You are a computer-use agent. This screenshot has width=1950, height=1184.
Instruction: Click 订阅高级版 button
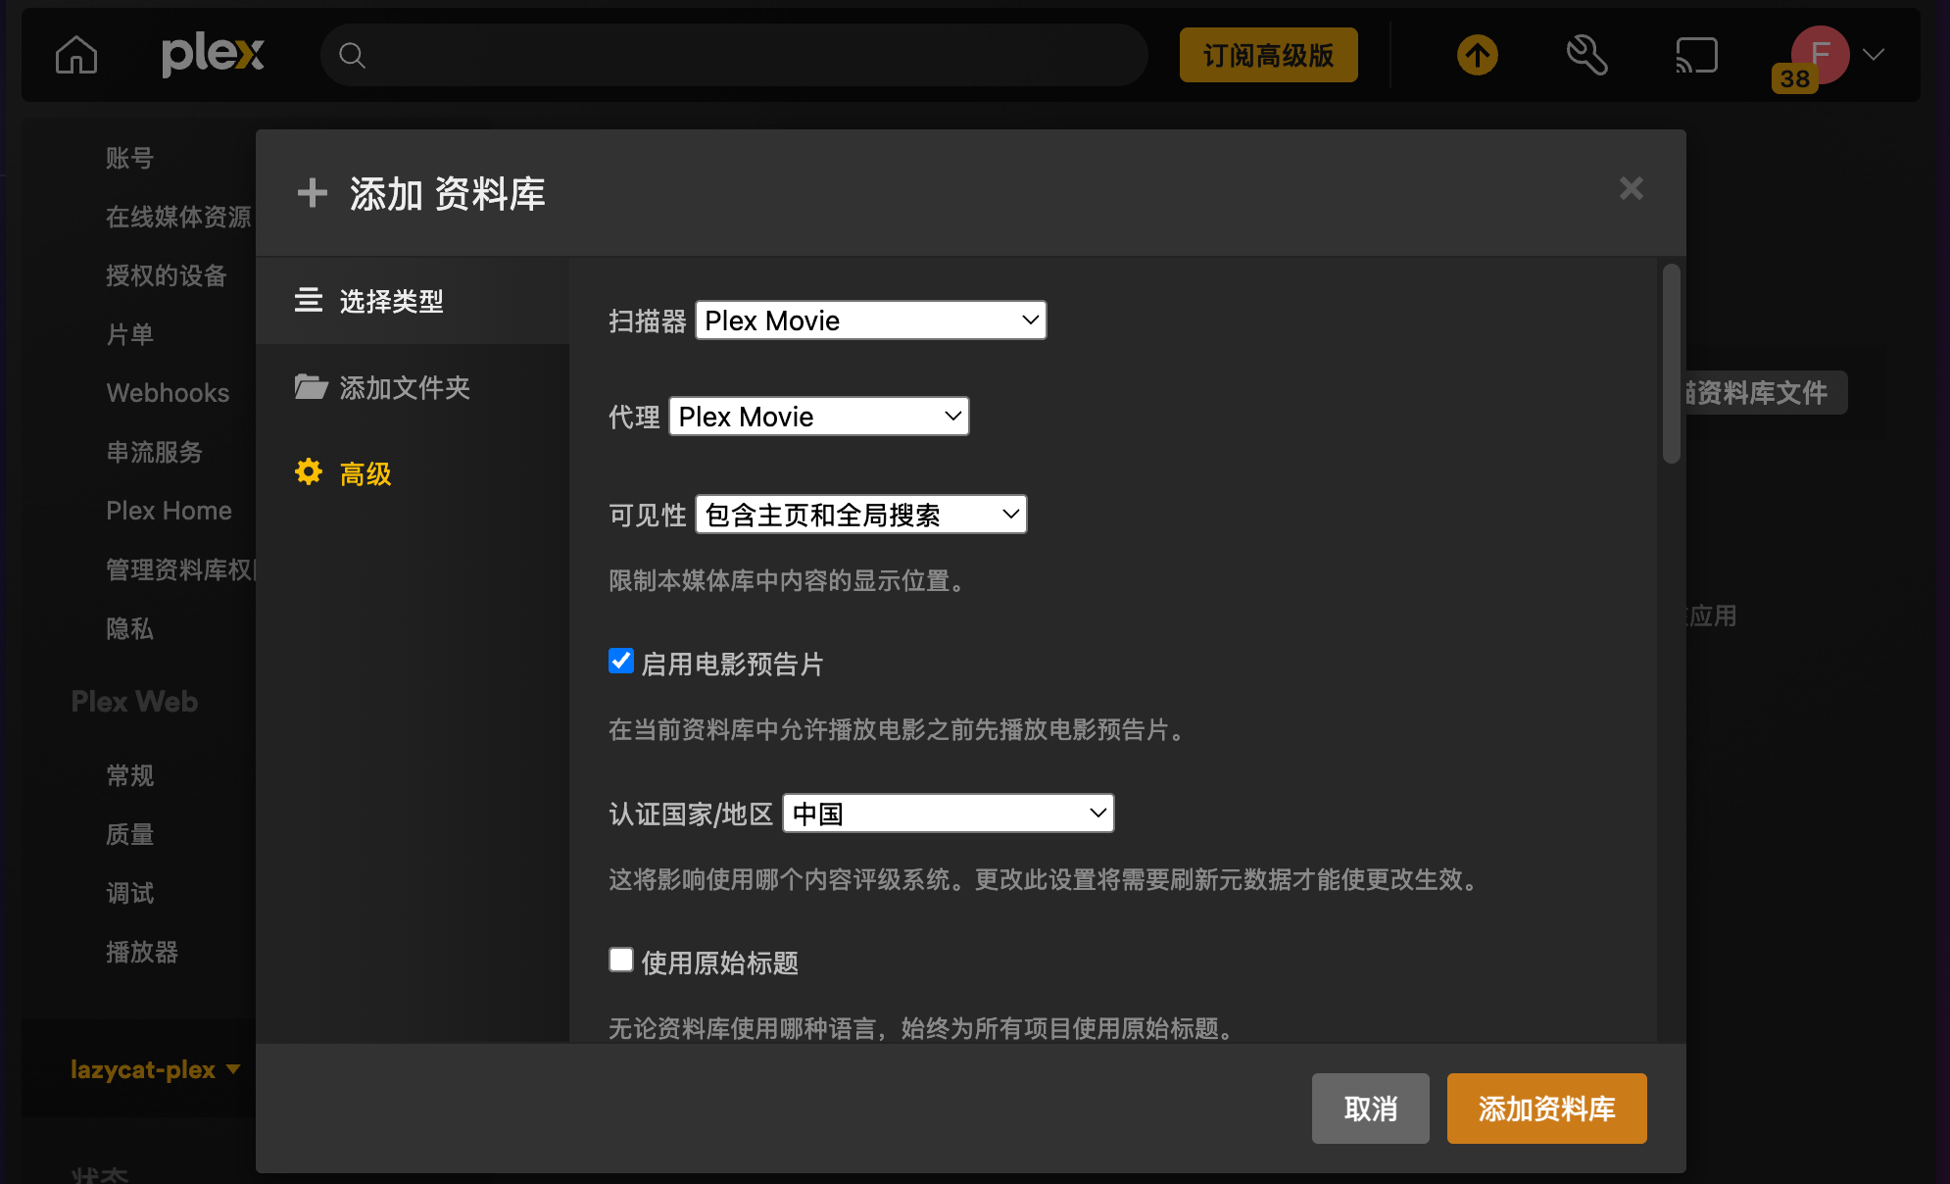click(x=1269, y=55)
